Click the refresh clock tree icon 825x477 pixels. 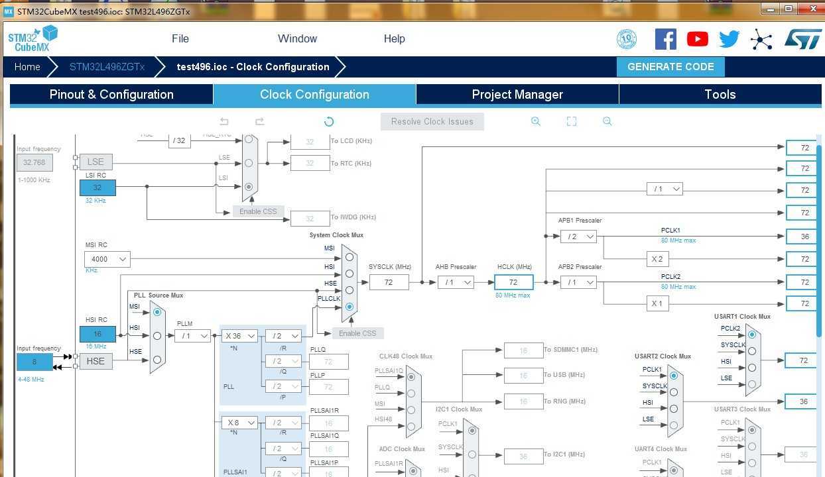[329, 121]
